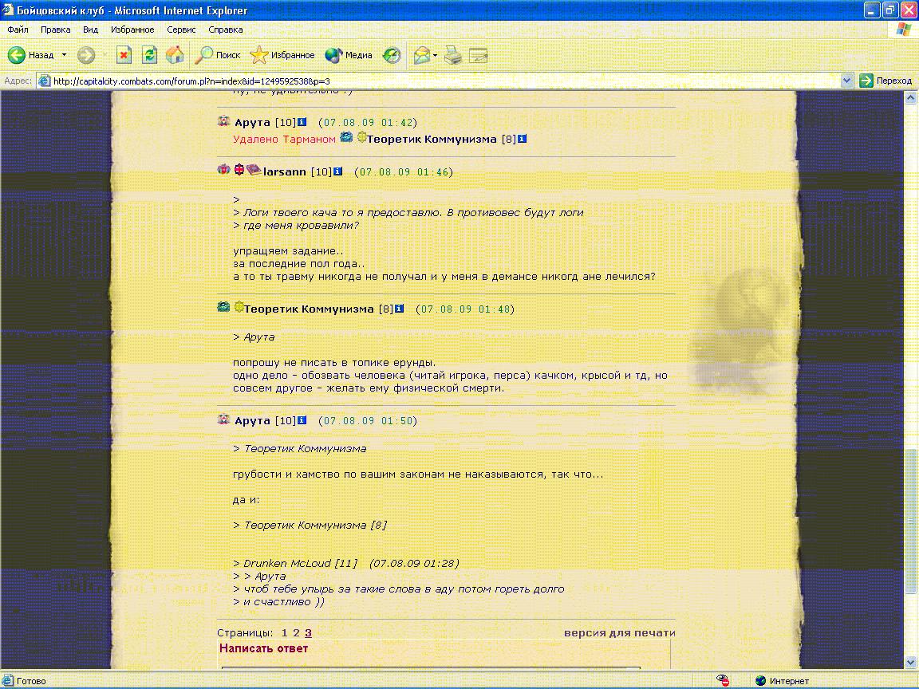Viewport: 919px width, 689px height.
Task: Open the Правка menu
Action: tap(55, 30)
